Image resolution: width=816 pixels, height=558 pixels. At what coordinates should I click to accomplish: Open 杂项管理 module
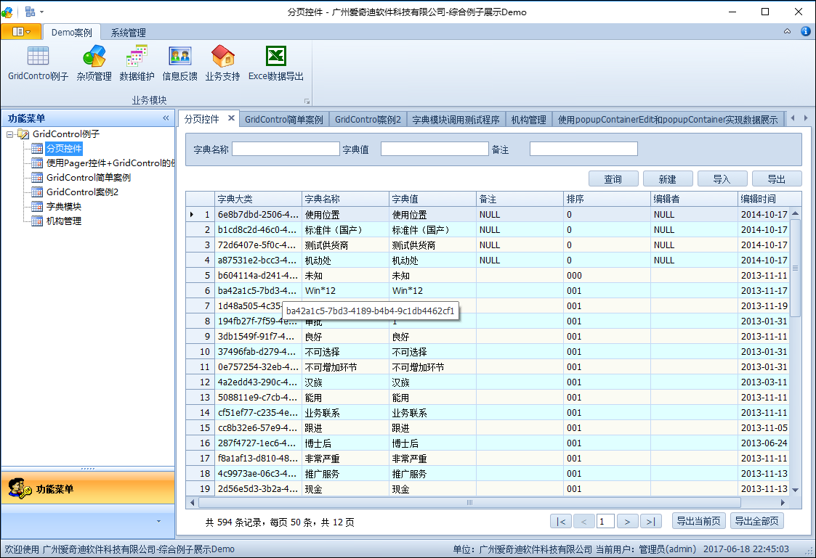click(94, 63)
